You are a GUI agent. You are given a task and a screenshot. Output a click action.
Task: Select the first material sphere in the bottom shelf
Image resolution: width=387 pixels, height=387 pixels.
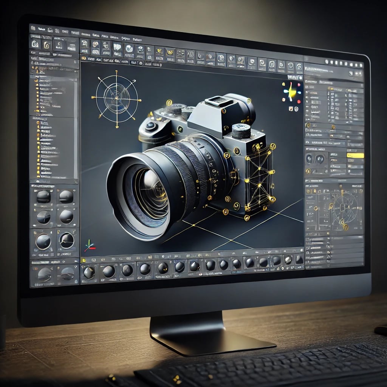coord(89,272)
